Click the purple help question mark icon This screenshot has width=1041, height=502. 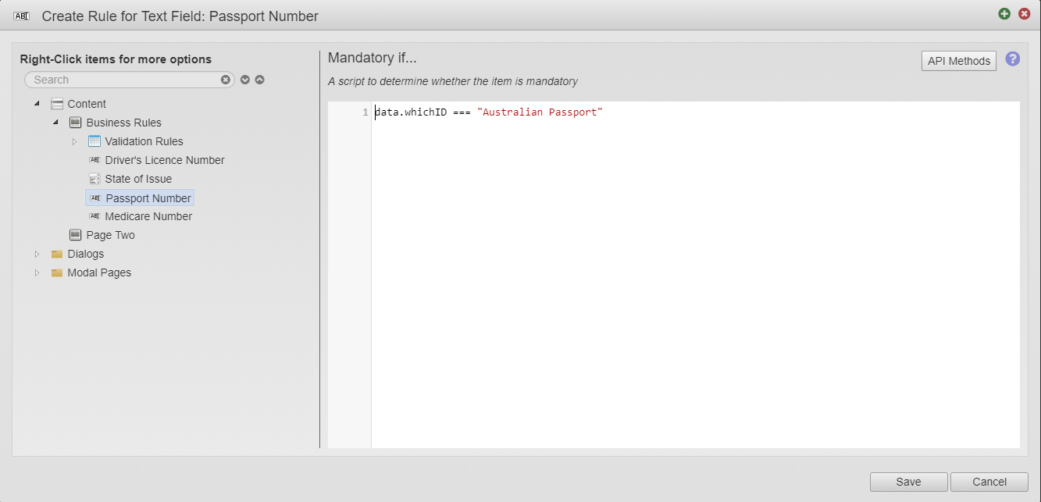1012,59
